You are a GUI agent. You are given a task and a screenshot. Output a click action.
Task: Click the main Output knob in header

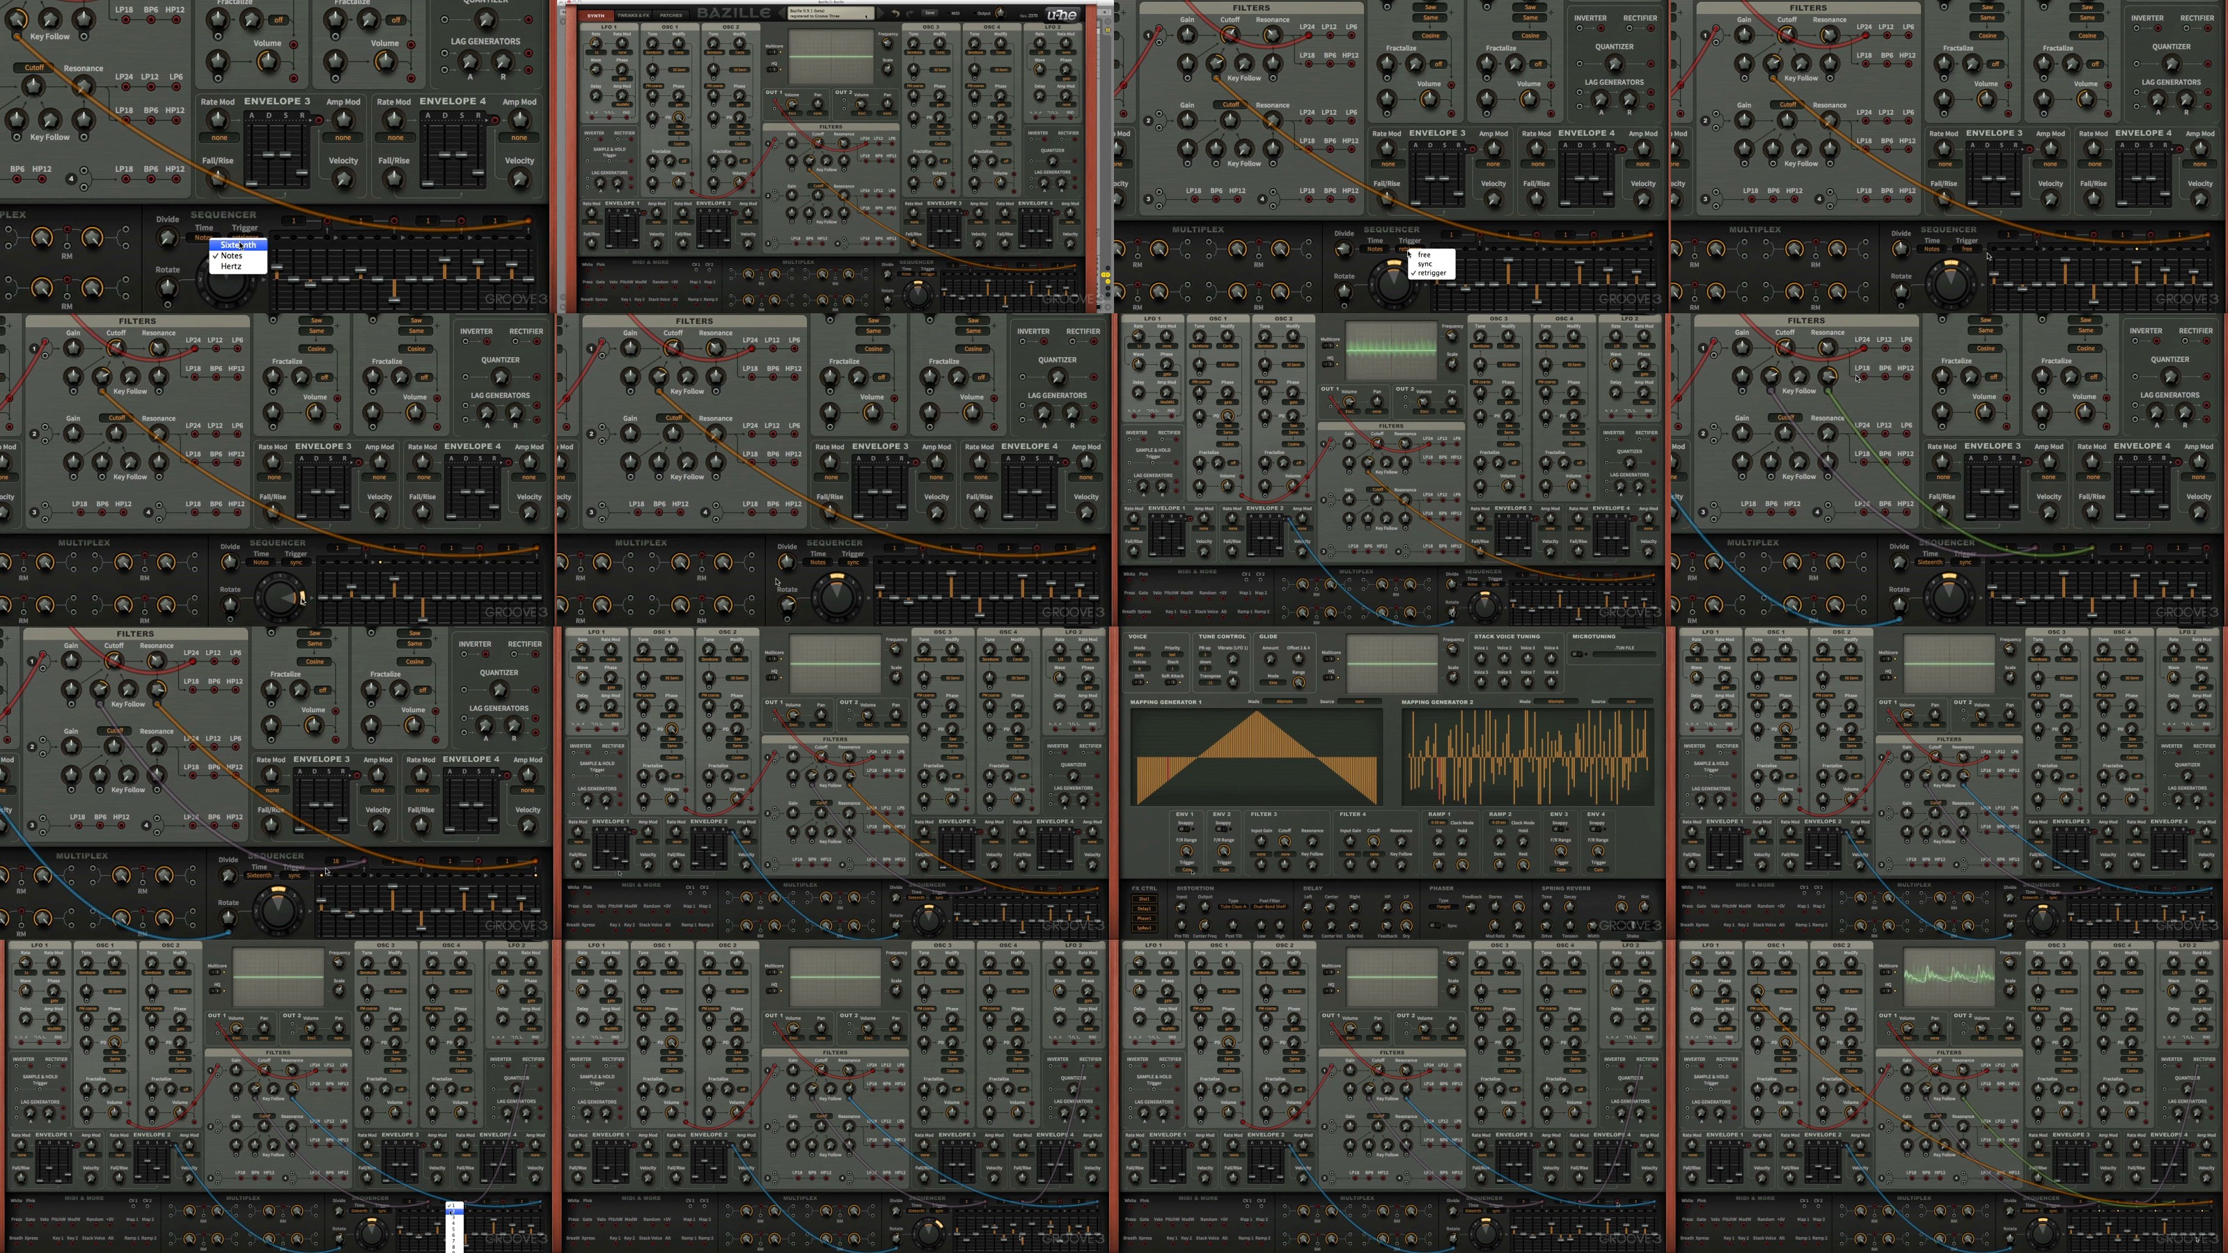(1002, 13)
